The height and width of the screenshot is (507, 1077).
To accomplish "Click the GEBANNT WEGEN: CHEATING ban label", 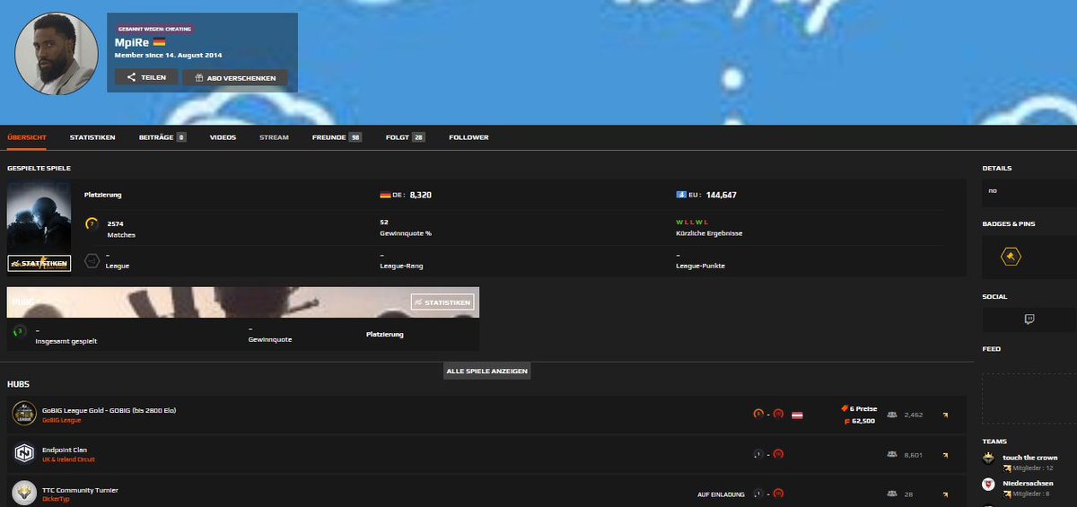I will coord(154,29).
